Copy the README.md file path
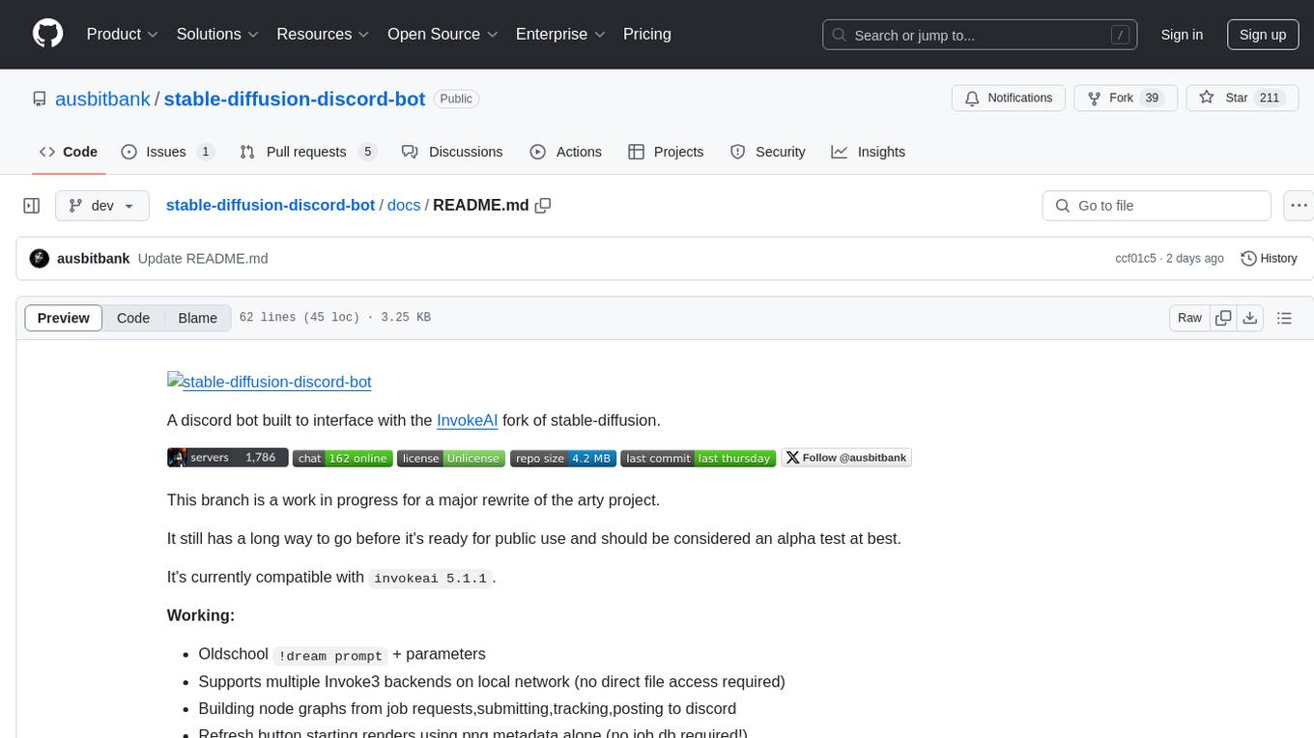Screen dimensions: 1314x738 coord(543,206)
